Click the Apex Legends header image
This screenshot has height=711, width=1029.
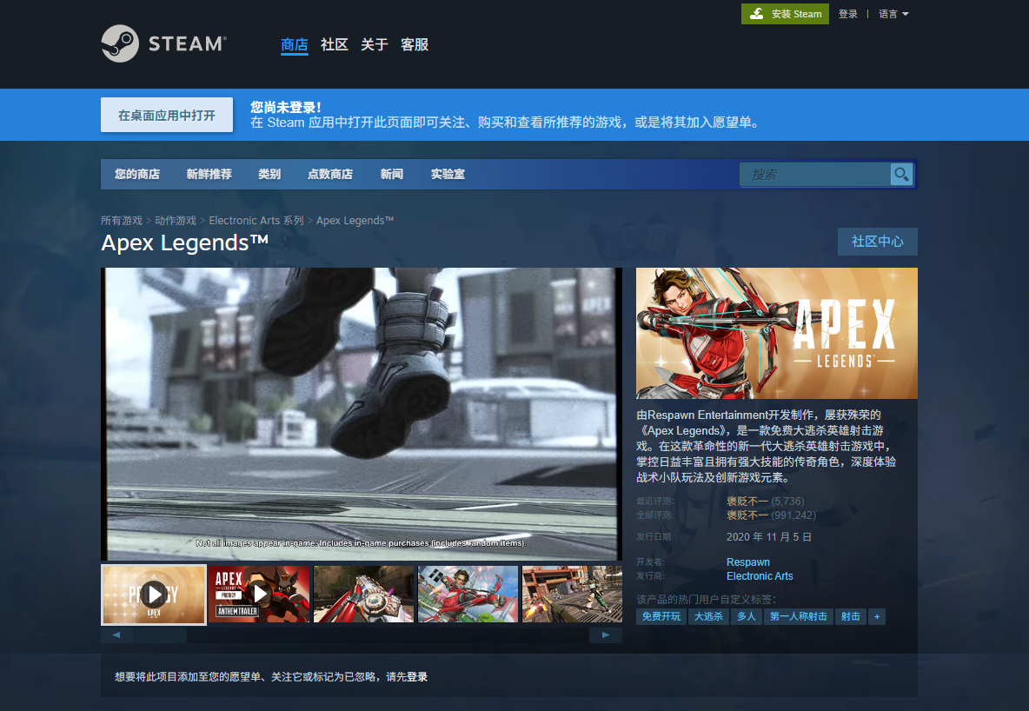(776, 333)
